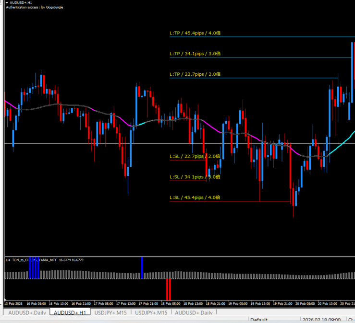Click the Default profile in status bar
This screenshot has width=355, height=323.
pyautogui.click(x=258, y=320)
